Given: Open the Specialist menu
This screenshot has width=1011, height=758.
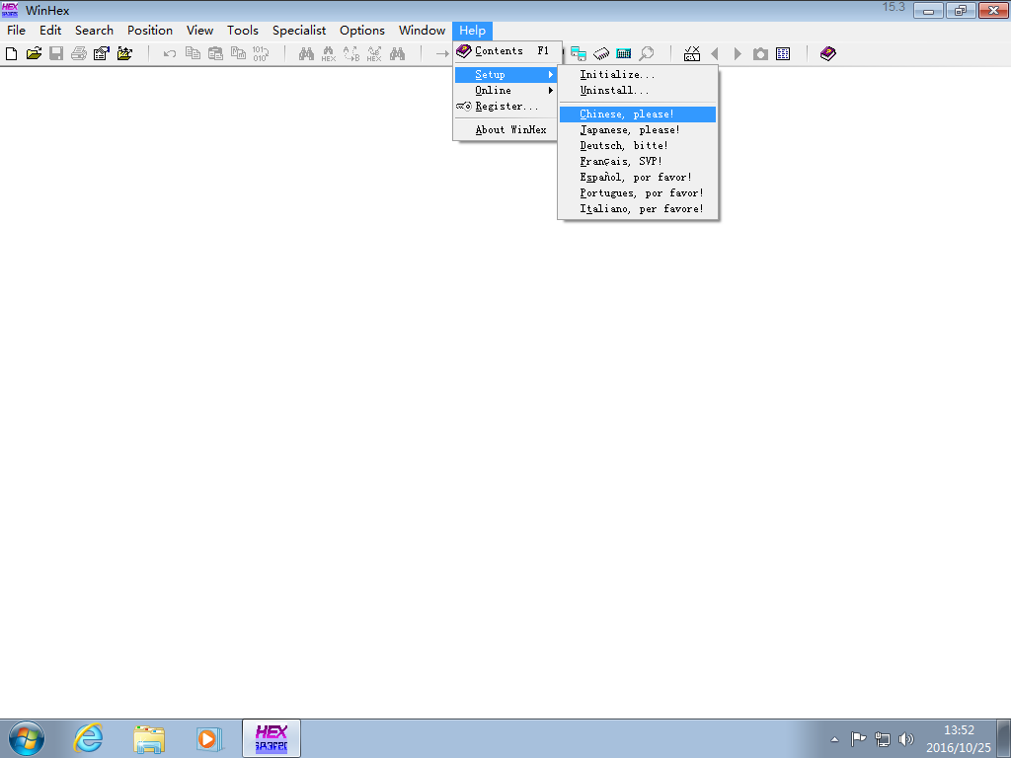Looking at the screenshot, I should point(299,31).
